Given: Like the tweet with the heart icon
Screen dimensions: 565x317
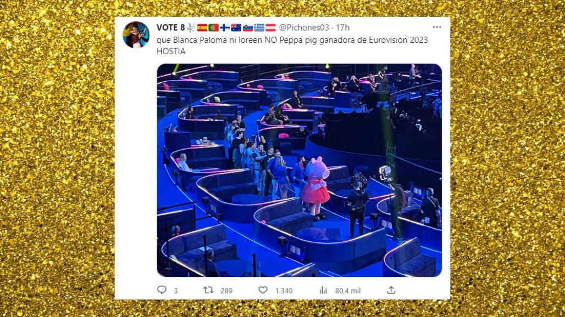Looking at the screenshot, I should (x=263, y=290).
